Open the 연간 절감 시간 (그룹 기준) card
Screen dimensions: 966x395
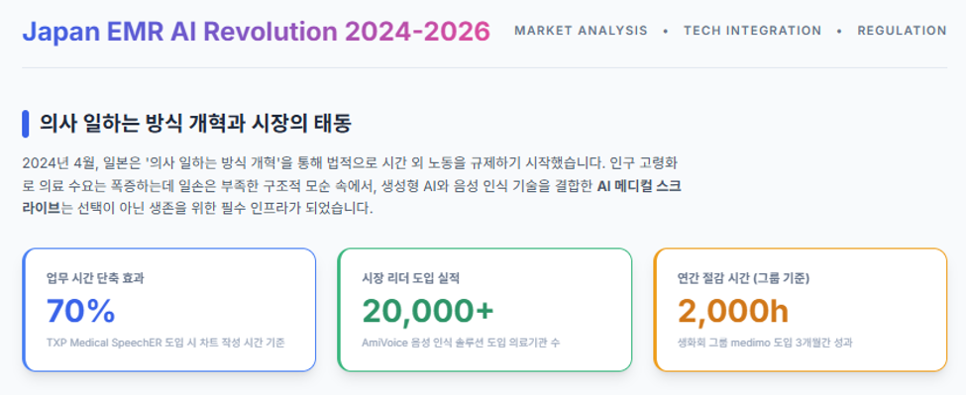pyautogui.click(x=801, y=310)
